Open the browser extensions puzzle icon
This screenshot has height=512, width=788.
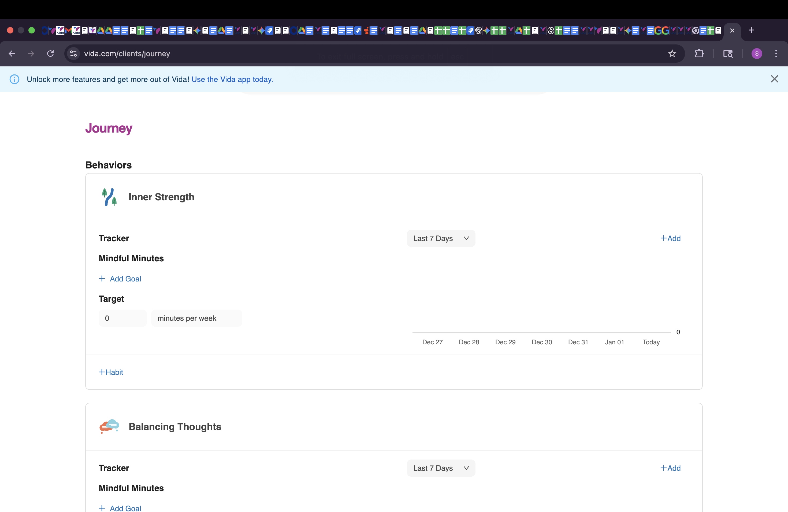tap(699, 54)
